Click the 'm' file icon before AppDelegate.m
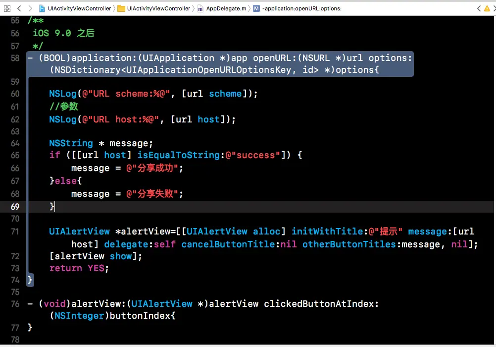Viewport: 496px width, 347px height. pos(201,8)
